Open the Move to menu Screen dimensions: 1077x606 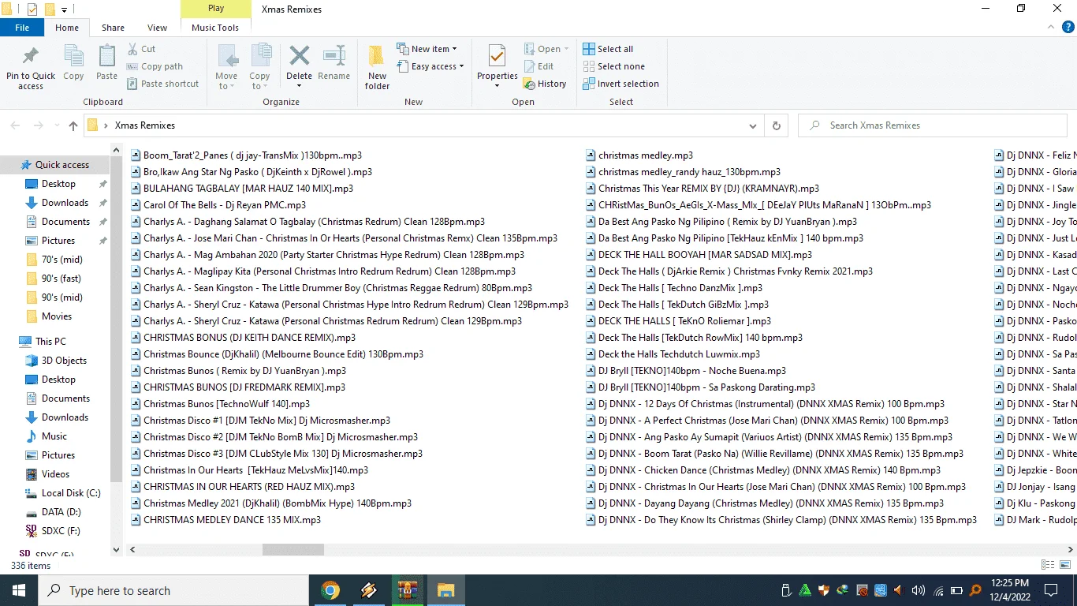pos(226,67)
